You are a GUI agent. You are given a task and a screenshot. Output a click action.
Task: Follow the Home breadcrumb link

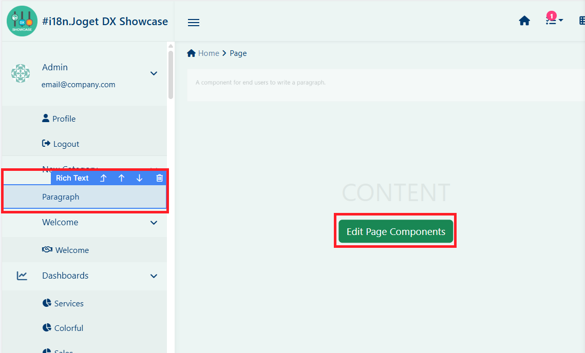209,53
